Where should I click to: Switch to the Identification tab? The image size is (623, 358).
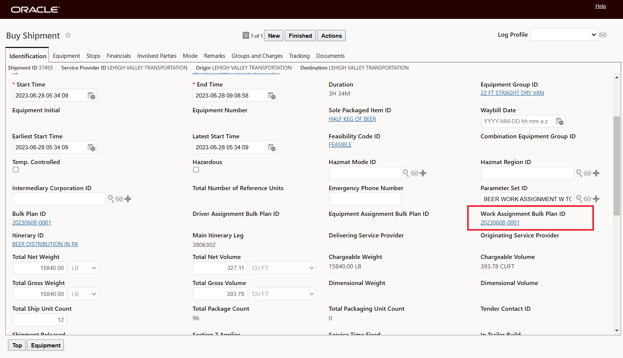(x=28, y=56)
